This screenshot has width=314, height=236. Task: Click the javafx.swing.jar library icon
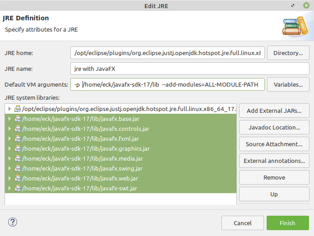pos(18,168)
